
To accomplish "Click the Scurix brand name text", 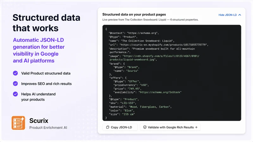I will click(39, 121).
